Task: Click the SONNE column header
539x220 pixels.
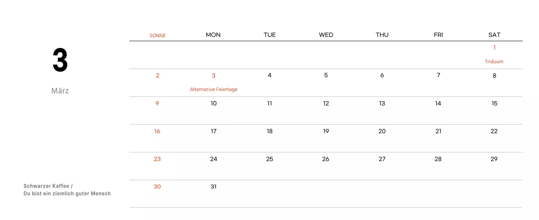Action: [x=157, y=35]
